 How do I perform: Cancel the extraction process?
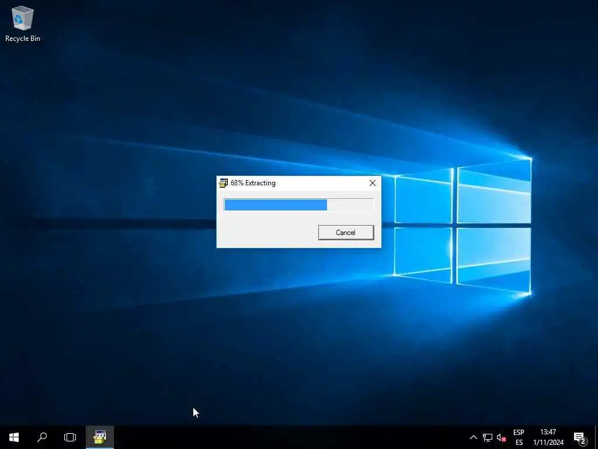click(346, 233)
